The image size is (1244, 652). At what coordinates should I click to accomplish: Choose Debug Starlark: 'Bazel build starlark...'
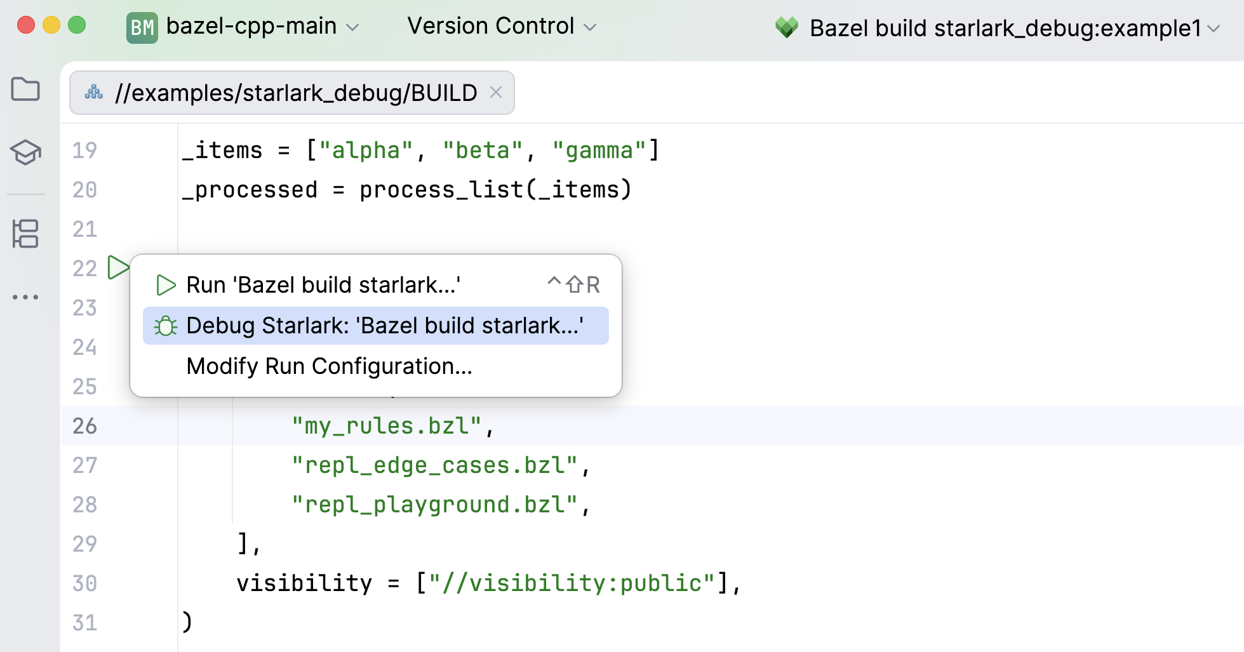[376, 326]
